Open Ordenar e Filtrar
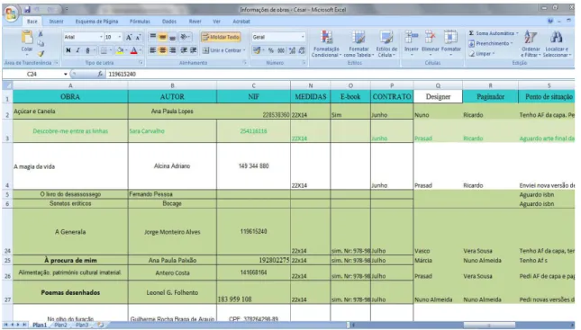Screen dimensions: 581x330 coord(531,44)
